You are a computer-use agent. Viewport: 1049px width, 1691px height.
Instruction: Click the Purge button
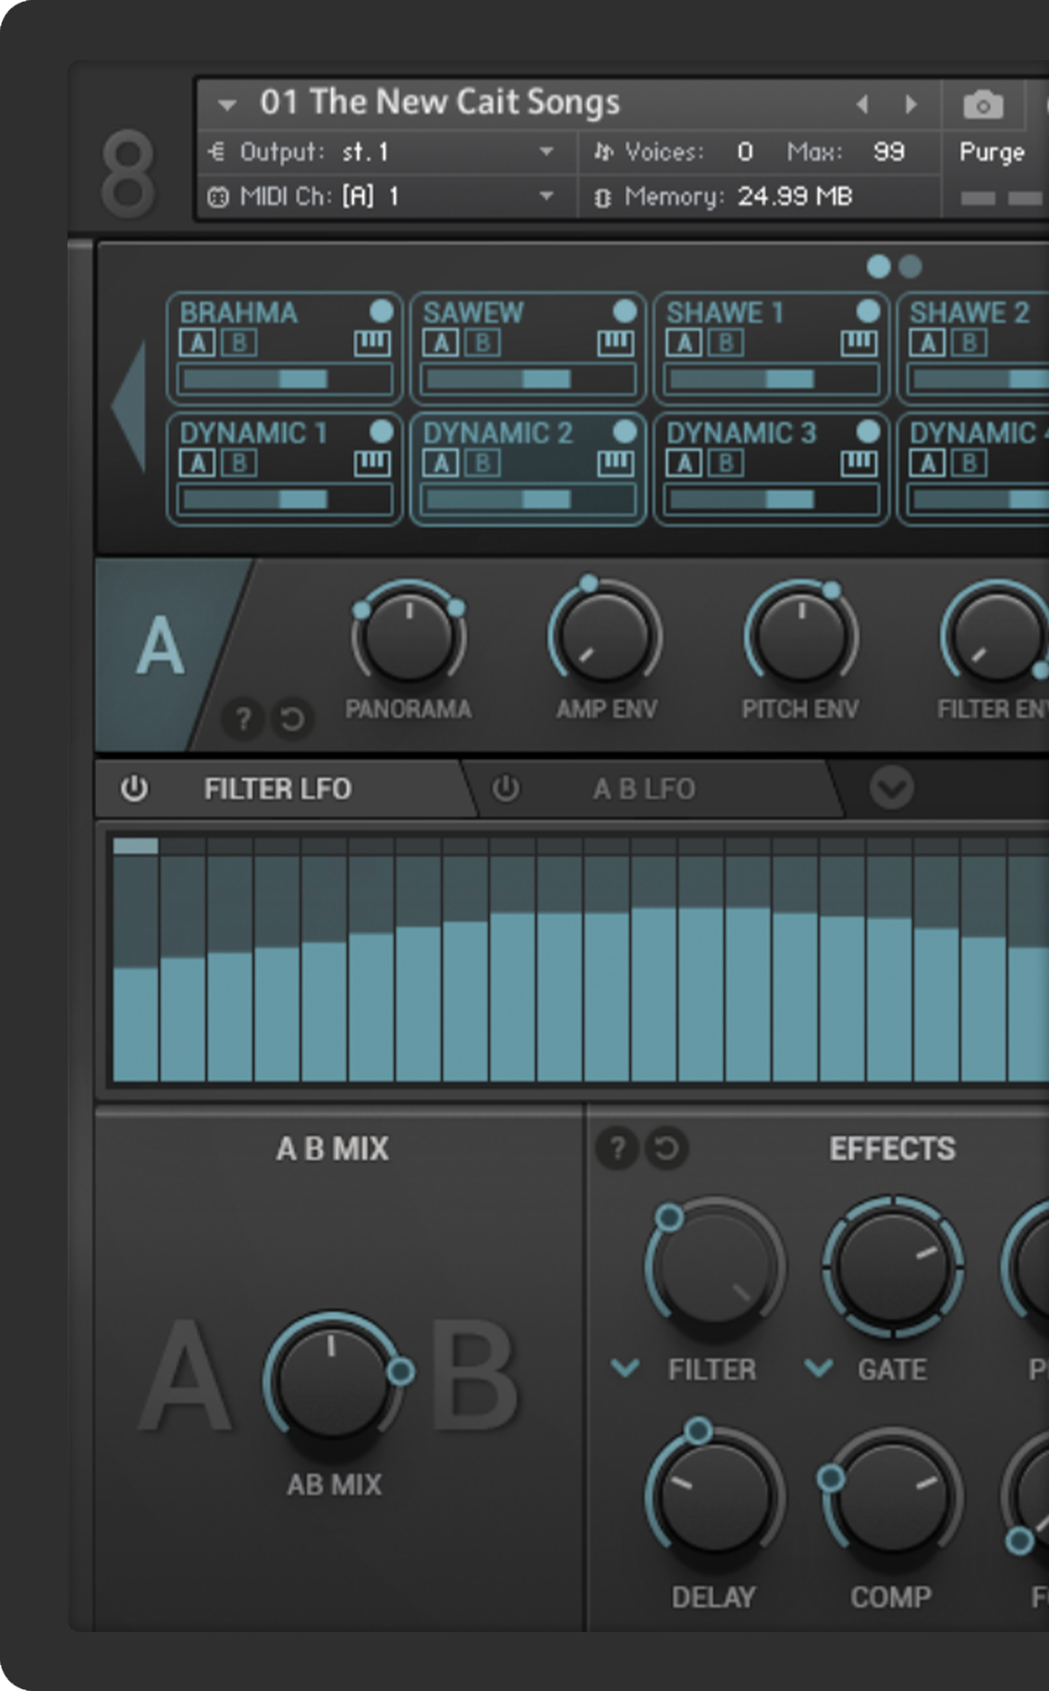992,152
